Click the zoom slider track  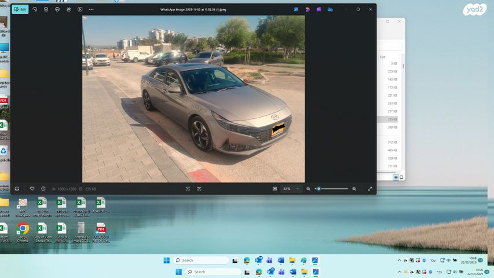point(331,189)
